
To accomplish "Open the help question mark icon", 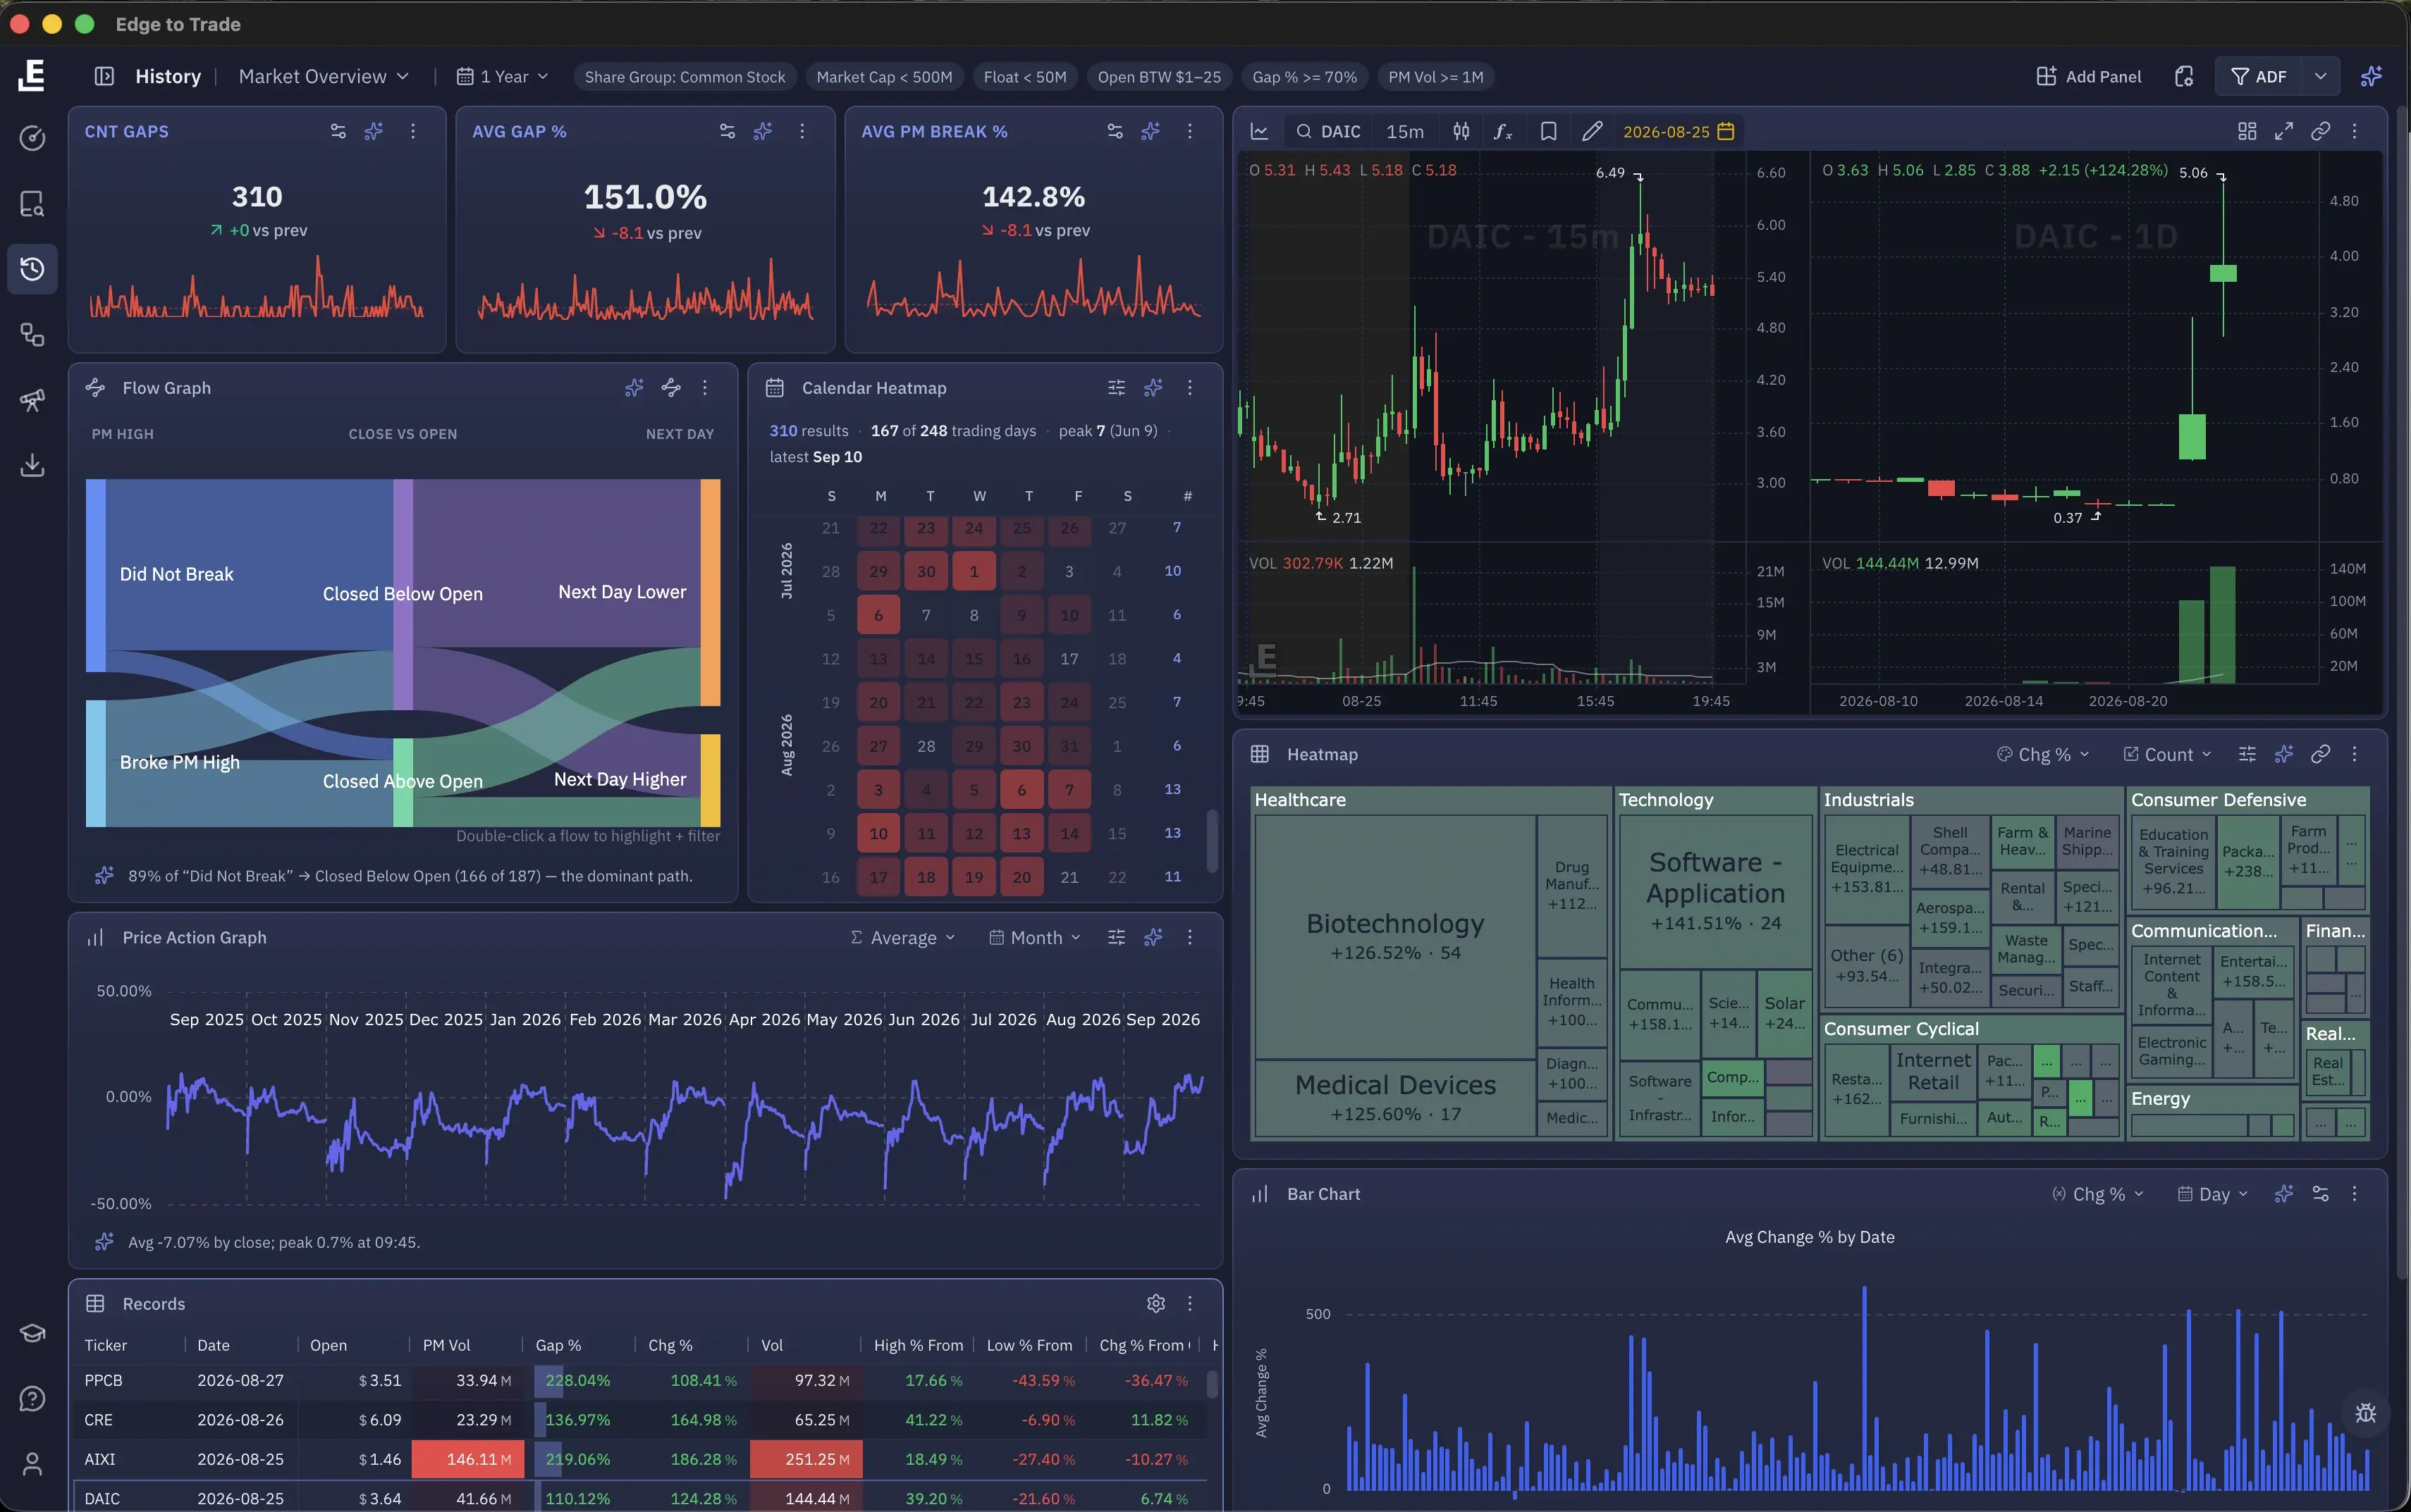I will point(32,1398).
